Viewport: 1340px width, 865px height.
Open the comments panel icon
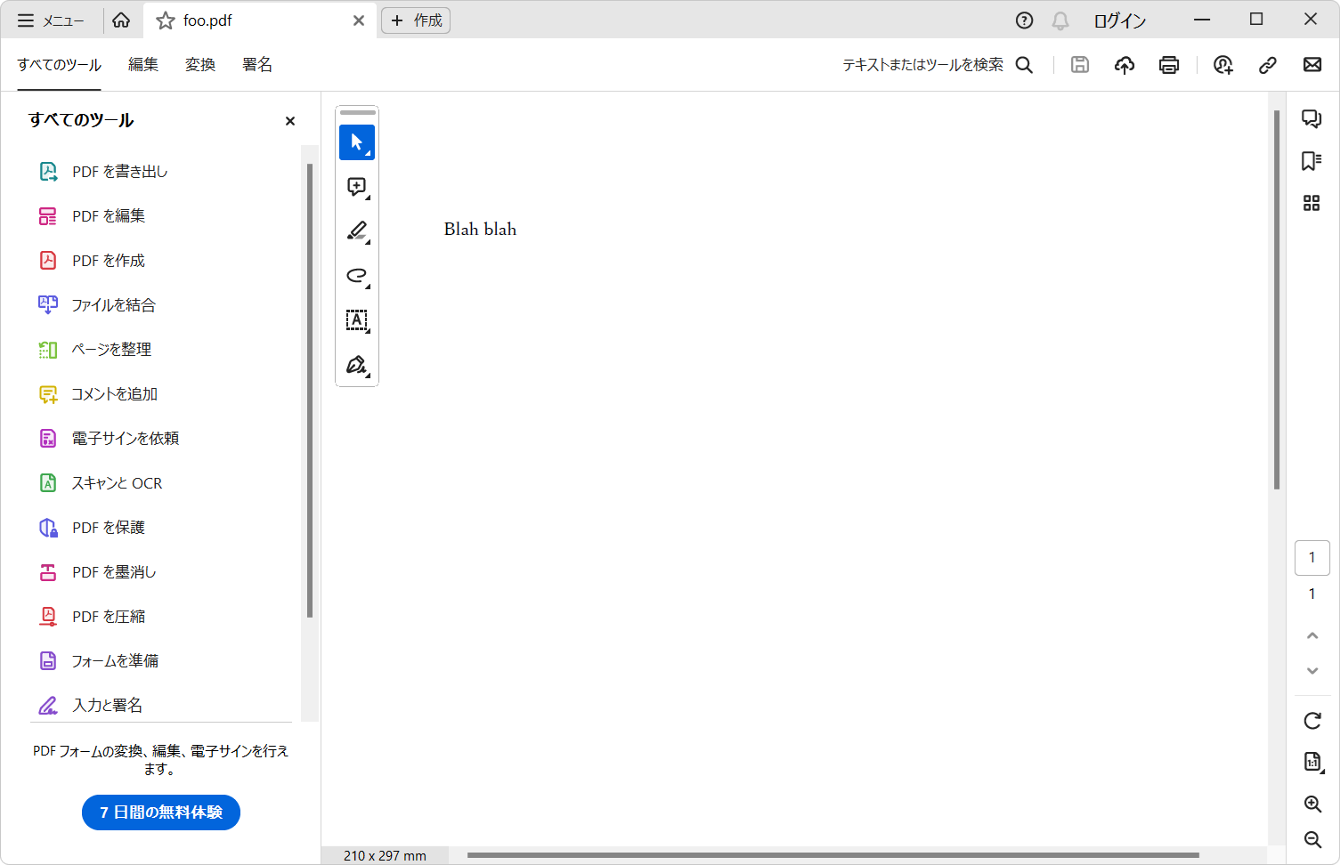coord(1312,118)
